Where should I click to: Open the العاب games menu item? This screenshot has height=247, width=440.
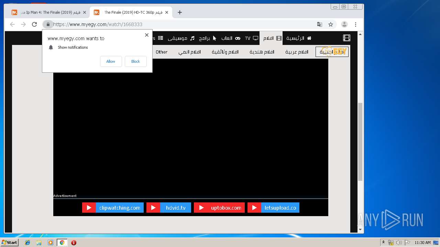(x=231, y=38)
